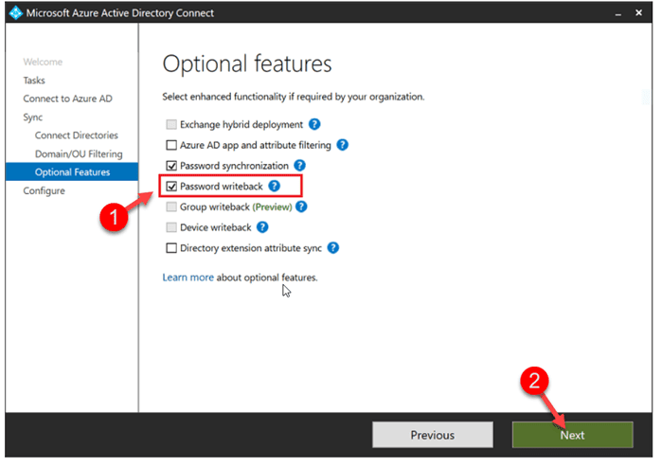661x467 pixels.
Task: Open help for Directory extension attribute sync
Action: click(333, 248)
